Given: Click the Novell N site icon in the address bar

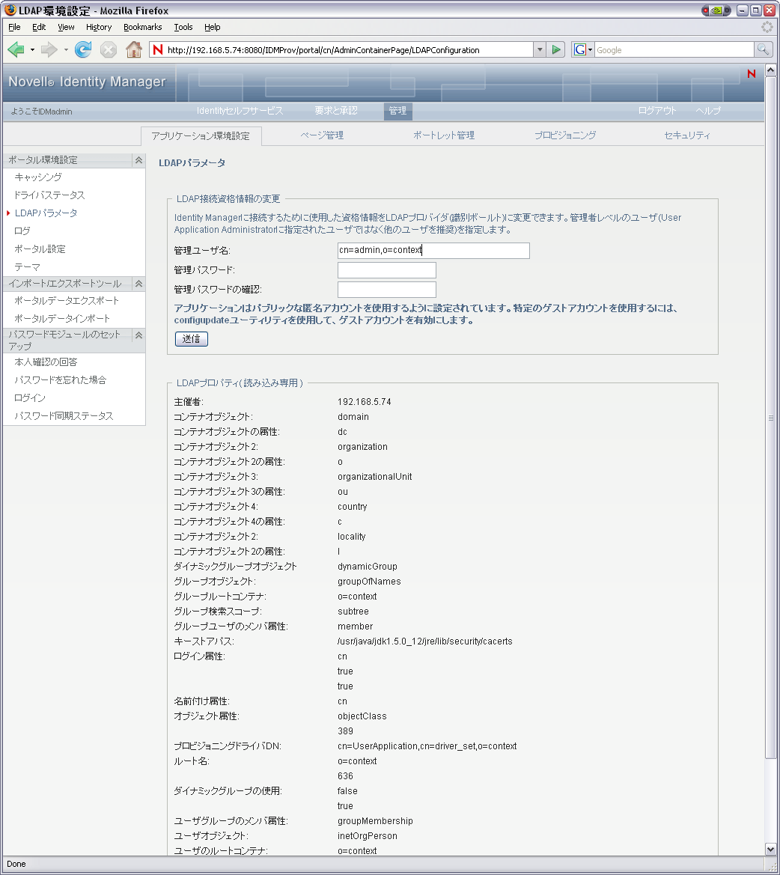Looking at the screenshot, I should pos(158,49).
